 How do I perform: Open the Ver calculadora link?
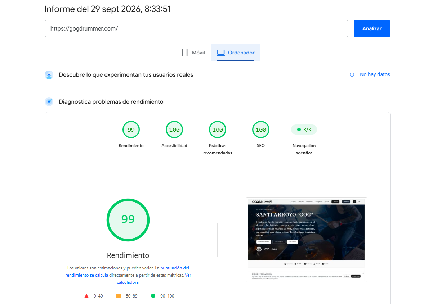154,279
